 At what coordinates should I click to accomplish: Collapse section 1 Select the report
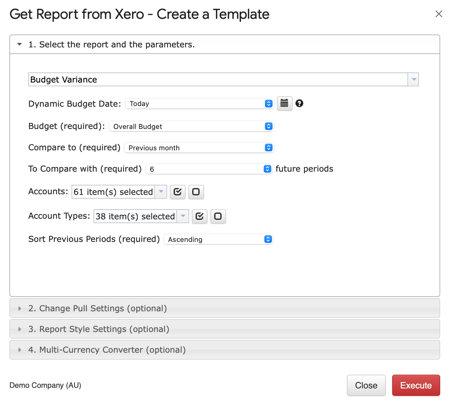click(225, 45)
